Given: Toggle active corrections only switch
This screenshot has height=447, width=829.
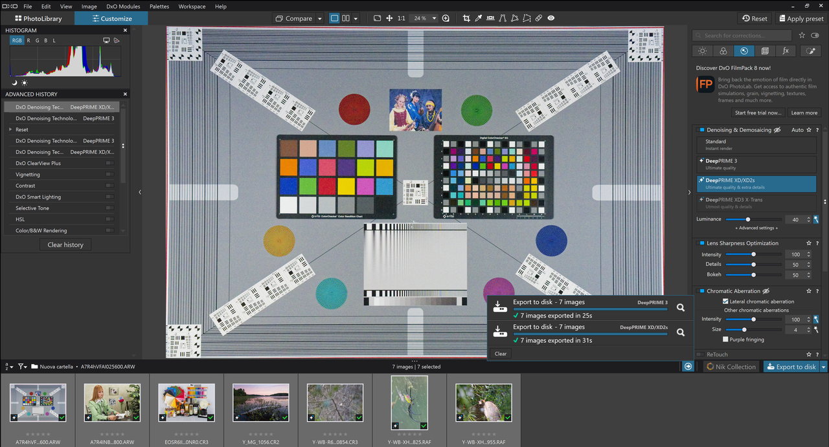Looking at the screenshot, I should [x=815, y=36].
